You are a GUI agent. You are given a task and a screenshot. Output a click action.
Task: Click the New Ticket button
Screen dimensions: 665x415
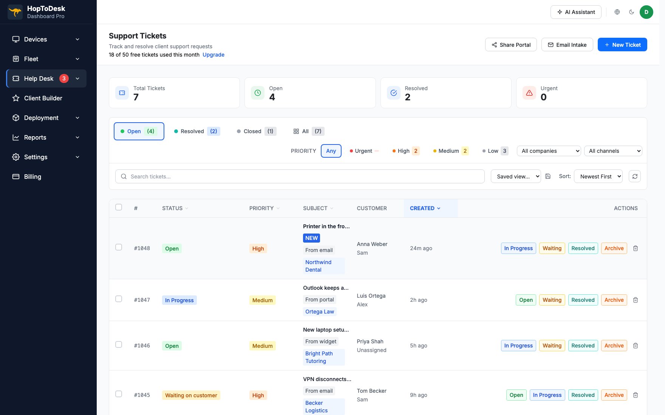[622, 45]
